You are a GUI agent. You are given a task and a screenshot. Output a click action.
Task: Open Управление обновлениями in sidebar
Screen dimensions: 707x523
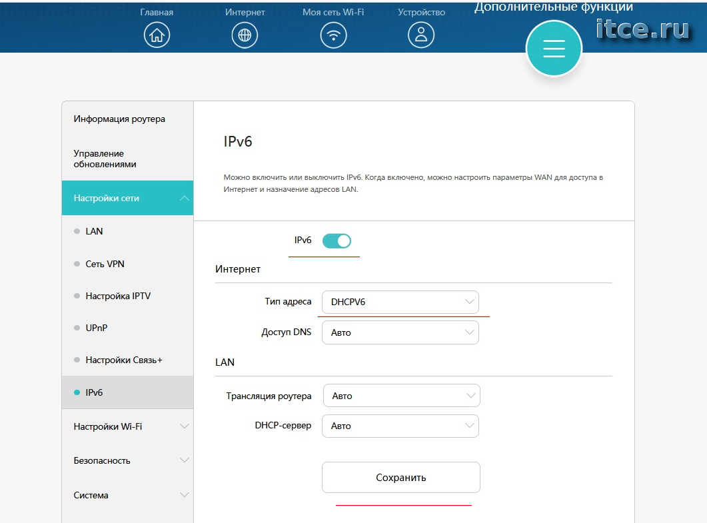[105, 159]
